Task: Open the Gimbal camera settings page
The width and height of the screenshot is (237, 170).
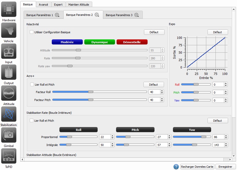Action: coord(9,135)
